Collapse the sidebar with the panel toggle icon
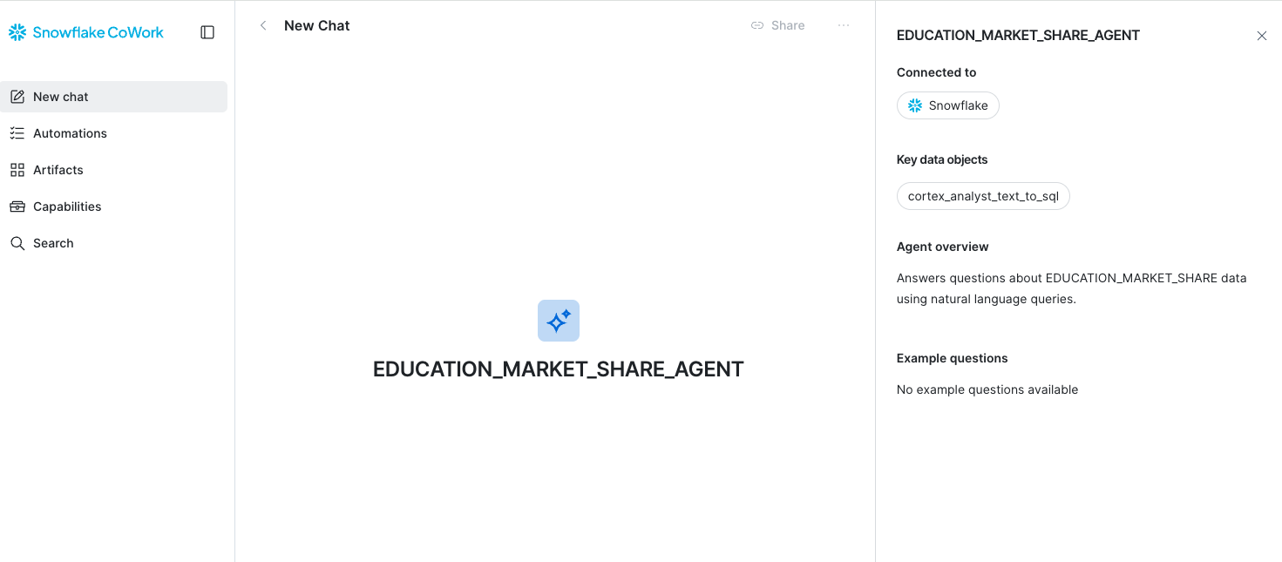1282x562 pixels. [207, 32]
